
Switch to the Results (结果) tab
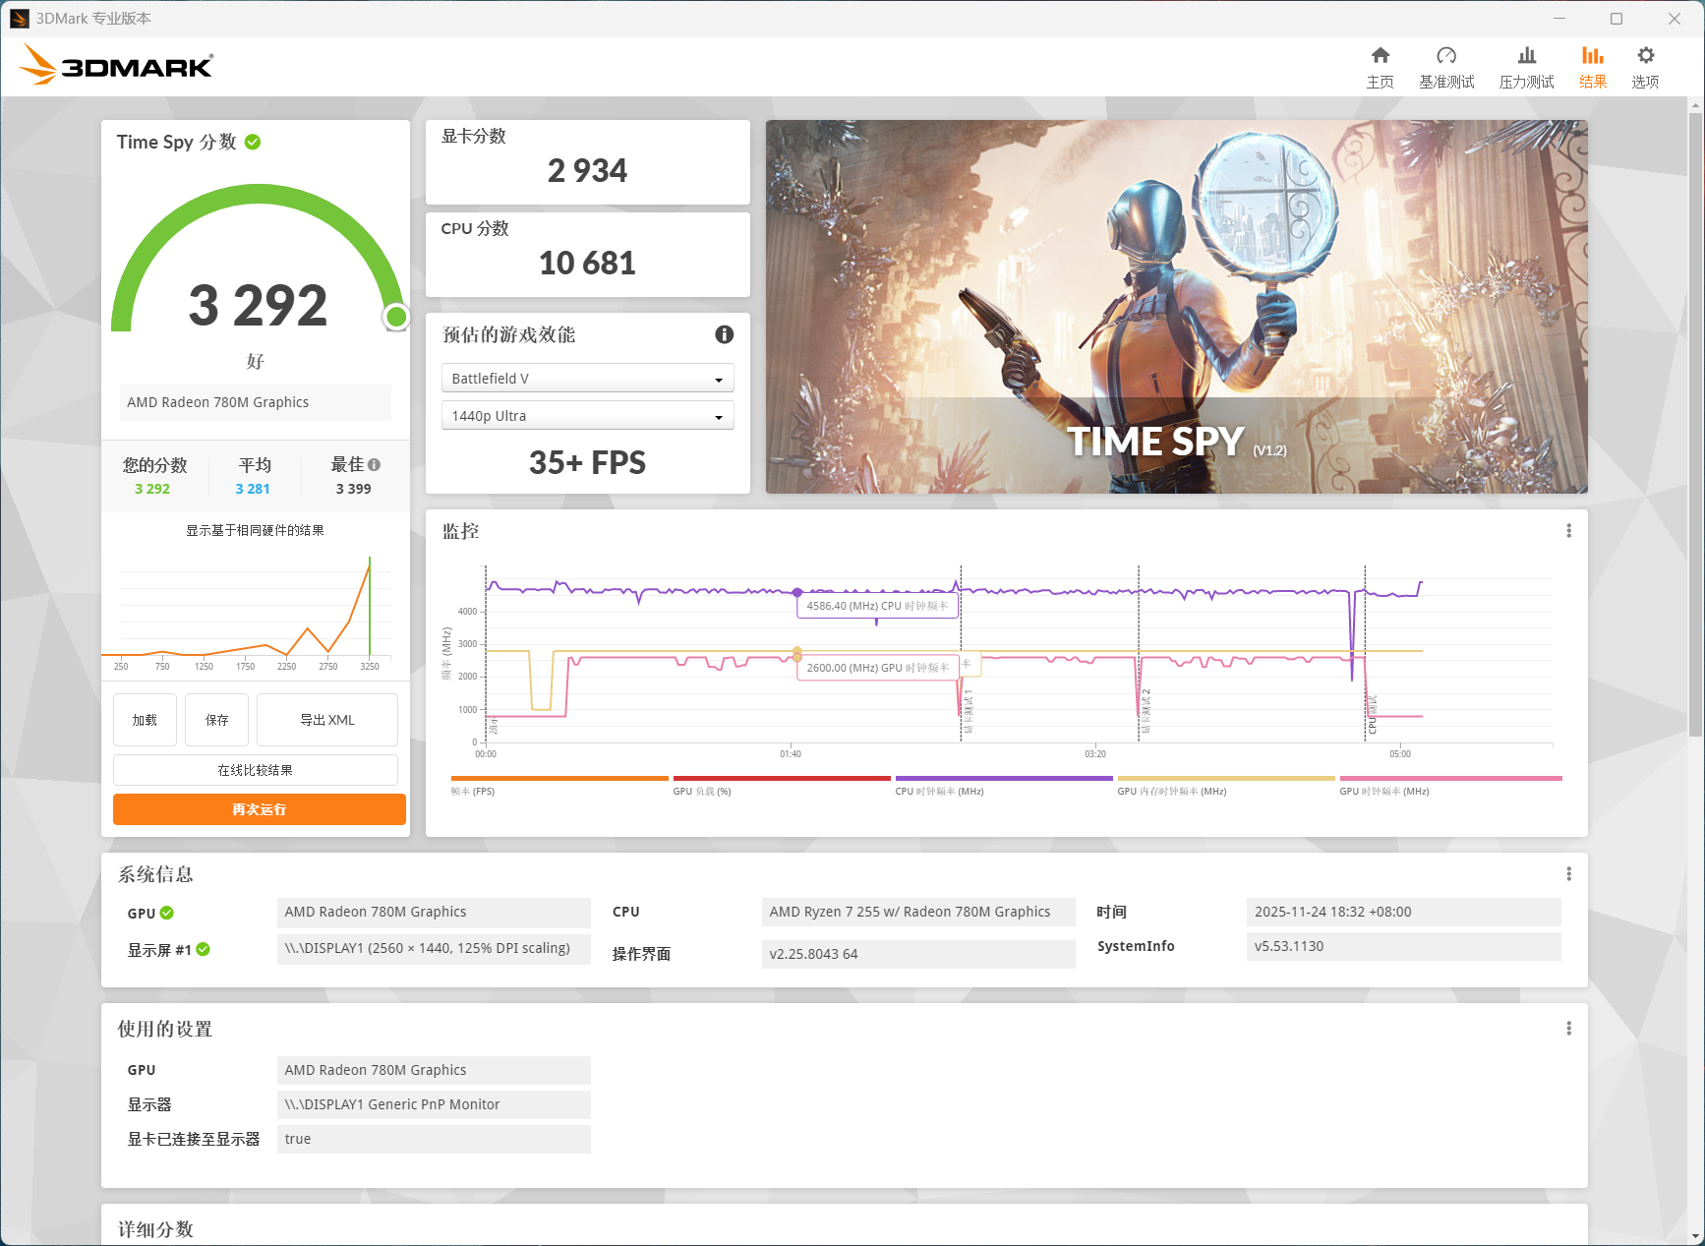click(x=1593, y=67)
